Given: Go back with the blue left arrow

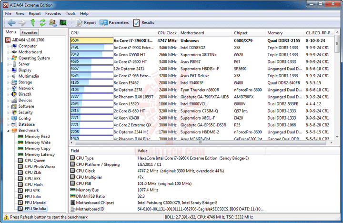Looking at the screenshot, I should coord(11,22).
